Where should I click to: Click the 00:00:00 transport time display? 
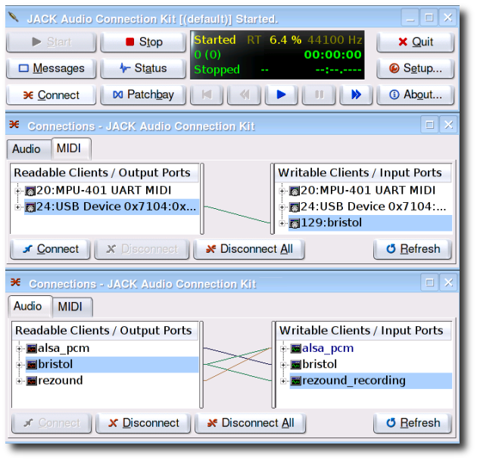[332, 55]
